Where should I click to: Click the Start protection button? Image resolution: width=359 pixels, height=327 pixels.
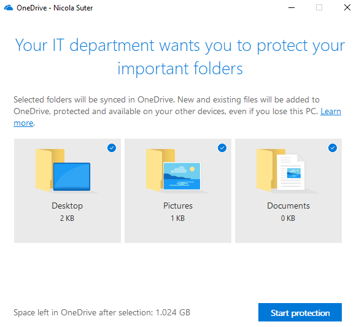click(x=300, y=312)
